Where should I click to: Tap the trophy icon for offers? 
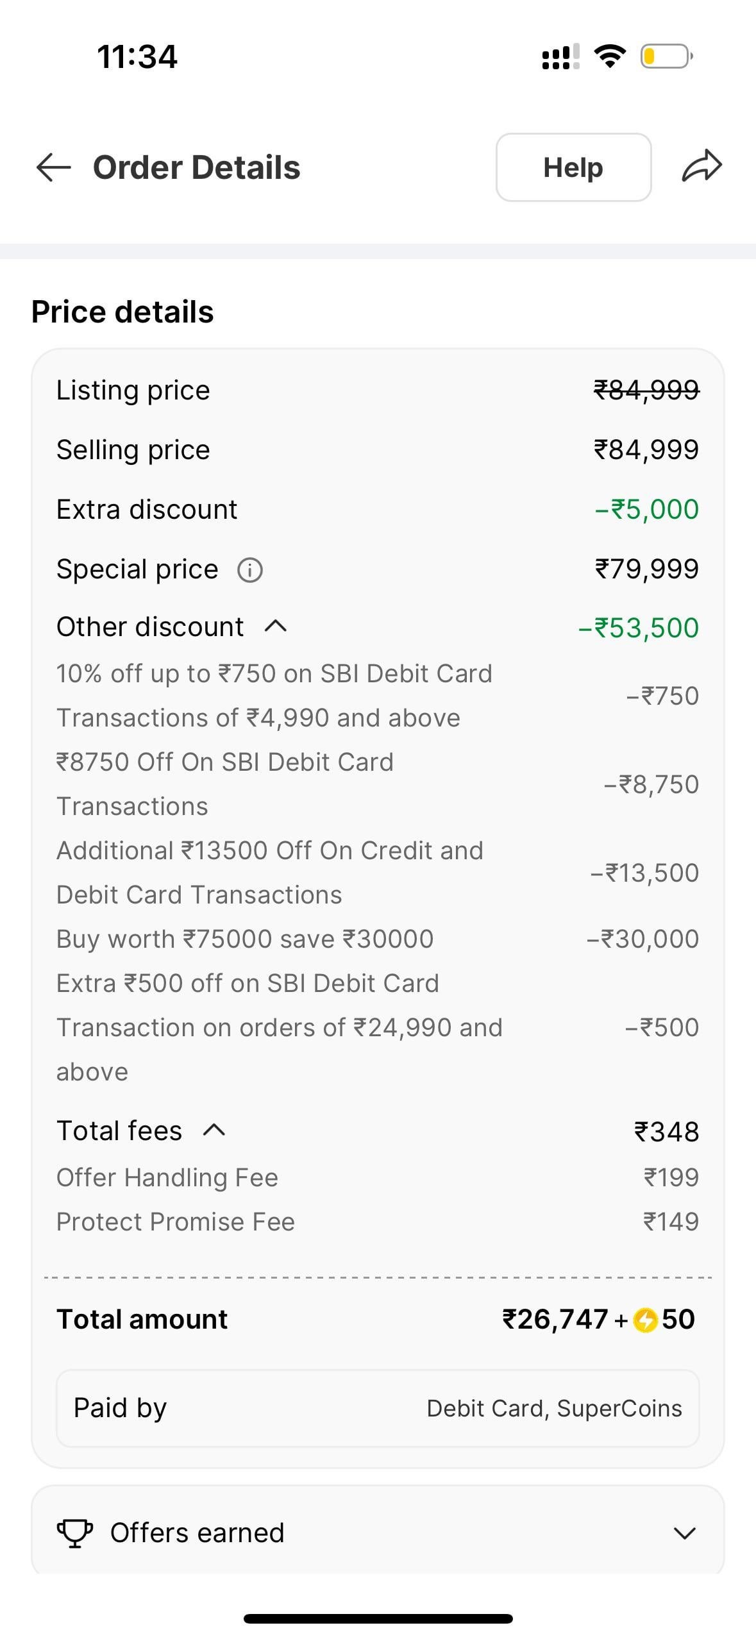click(75, 1533)
